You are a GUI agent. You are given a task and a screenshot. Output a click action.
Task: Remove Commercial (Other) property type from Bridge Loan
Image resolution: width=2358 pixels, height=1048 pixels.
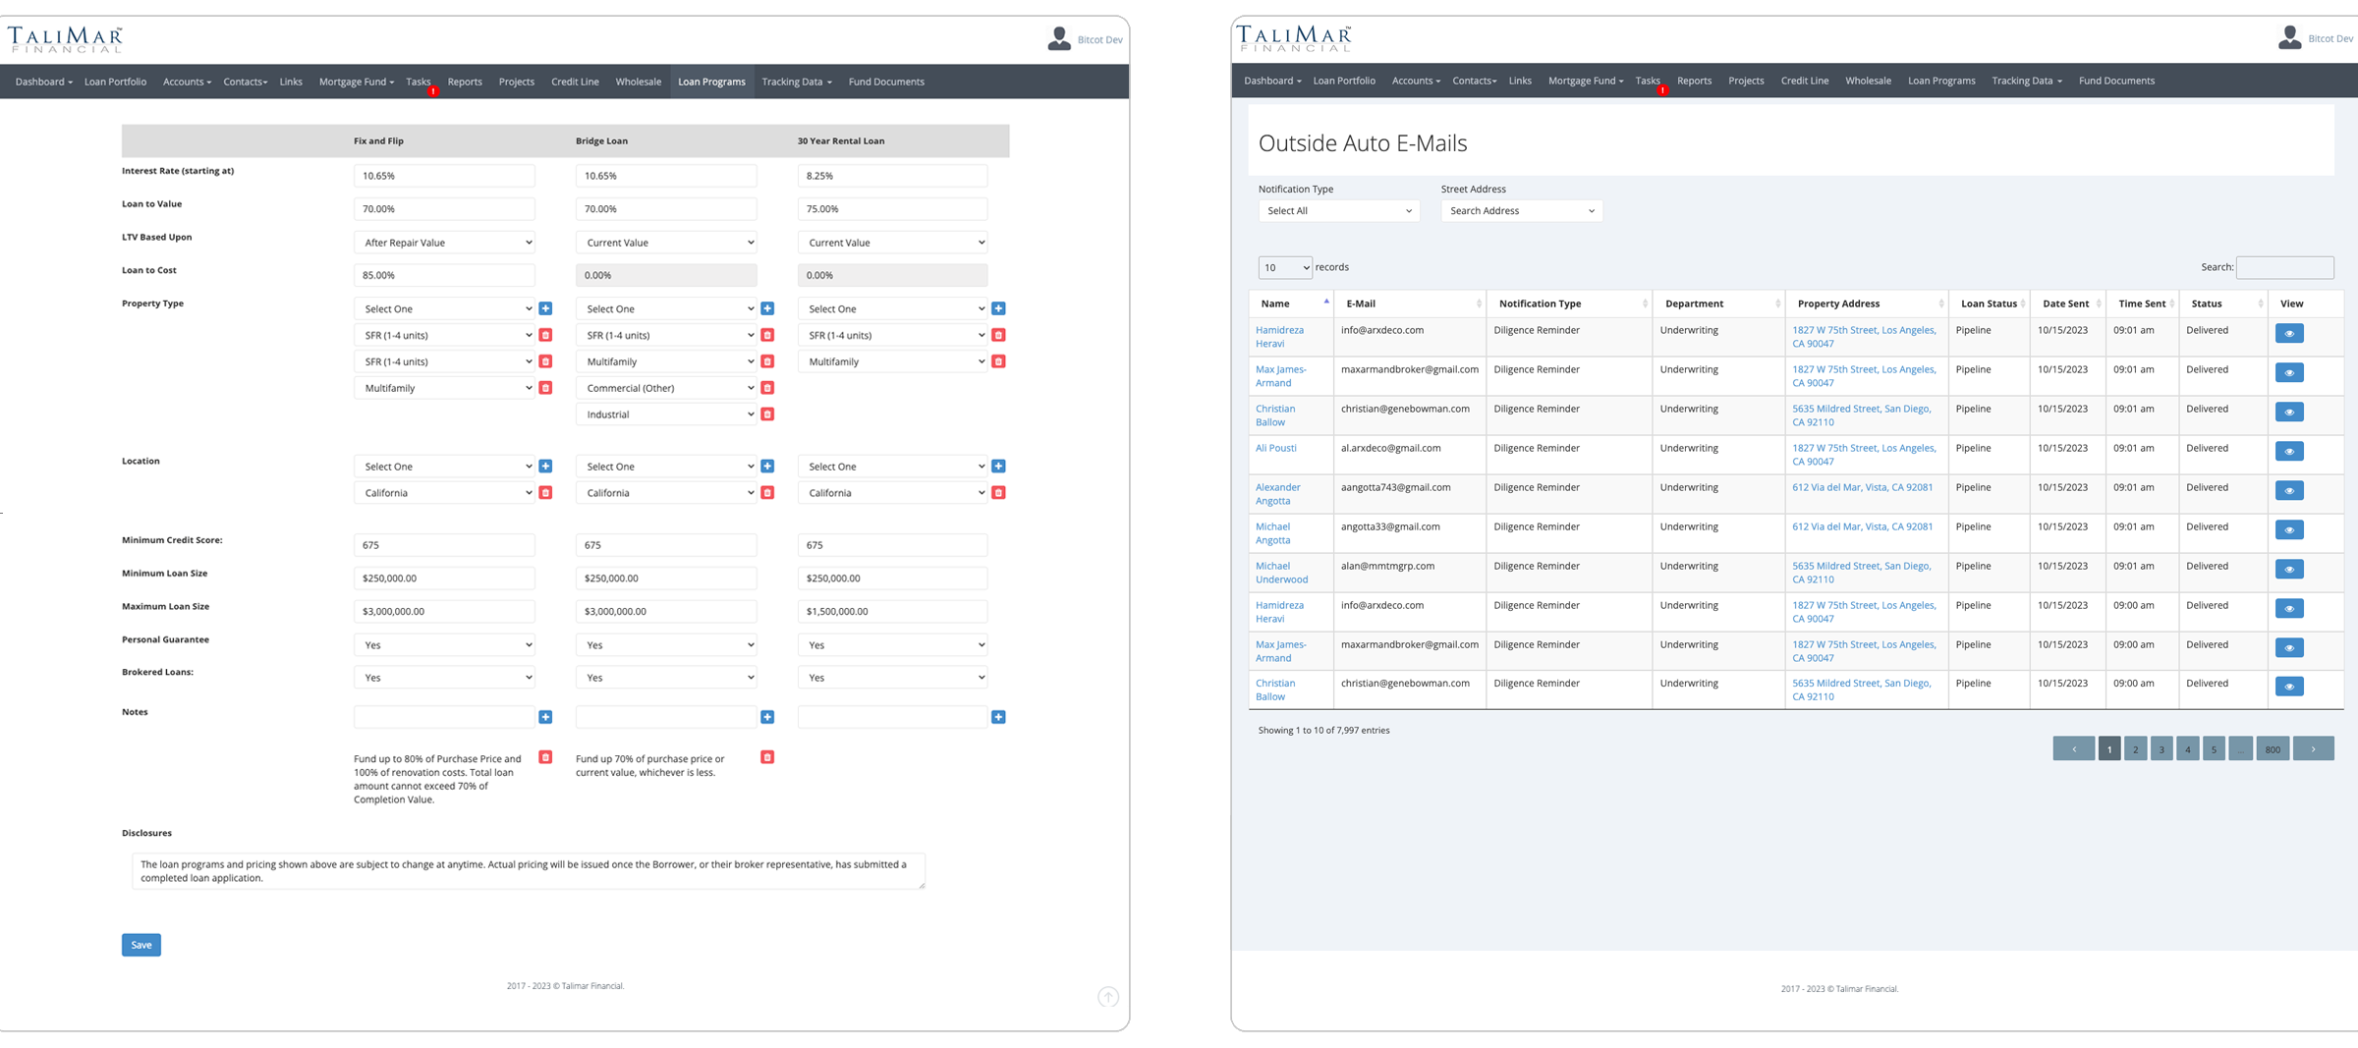tap(767, 388)
